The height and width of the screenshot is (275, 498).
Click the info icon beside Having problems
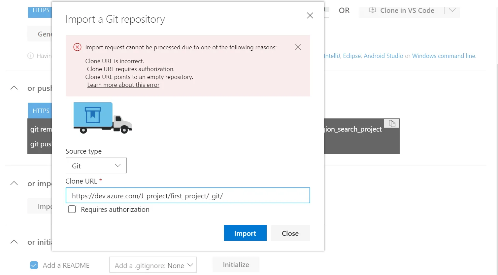click(31, 56)
